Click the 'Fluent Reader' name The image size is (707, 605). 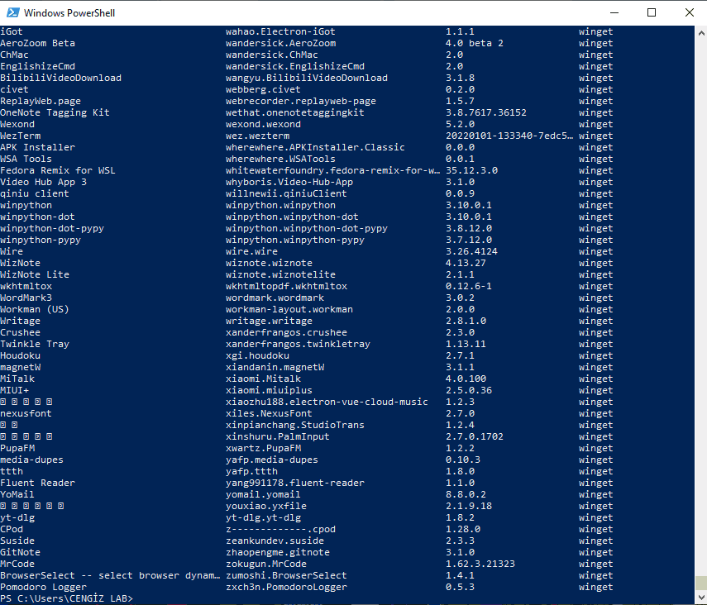pyautogui.click(x=38, y=483)
